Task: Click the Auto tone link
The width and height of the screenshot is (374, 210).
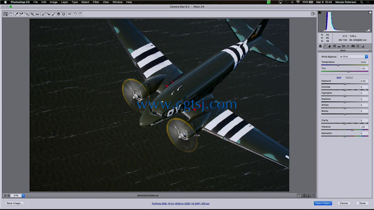Action: (x=338, y=77)
